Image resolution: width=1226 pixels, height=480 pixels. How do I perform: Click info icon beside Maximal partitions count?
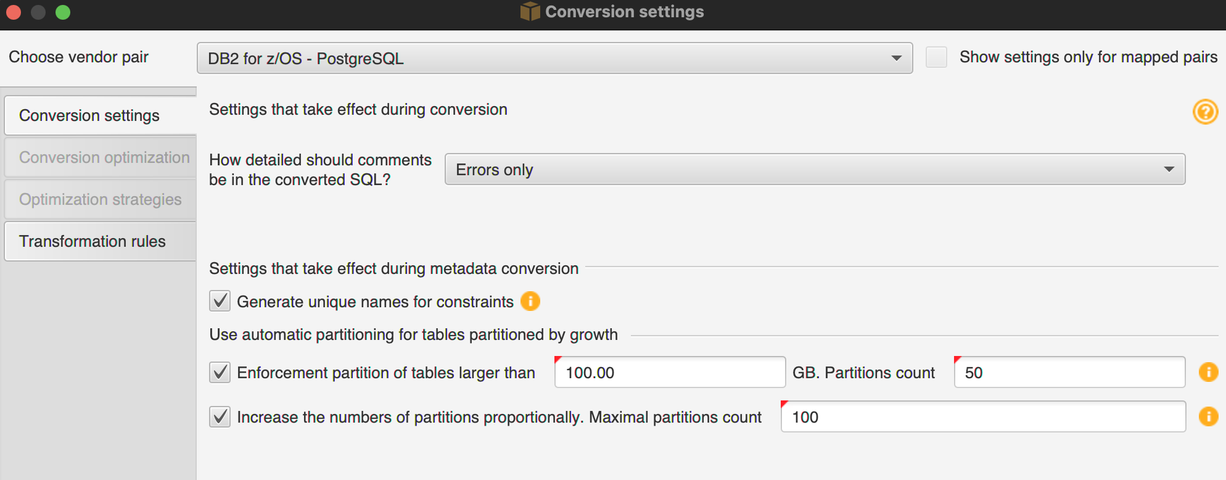tap(1208, 416)
